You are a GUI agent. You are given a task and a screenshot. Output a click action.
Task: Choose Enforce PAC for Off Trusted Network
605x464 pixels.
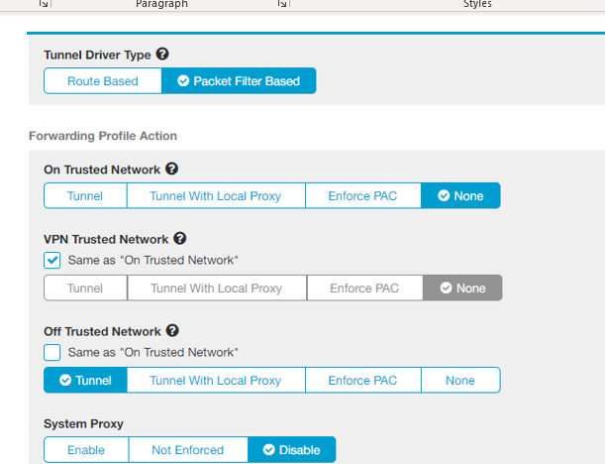tap(363, 380)
